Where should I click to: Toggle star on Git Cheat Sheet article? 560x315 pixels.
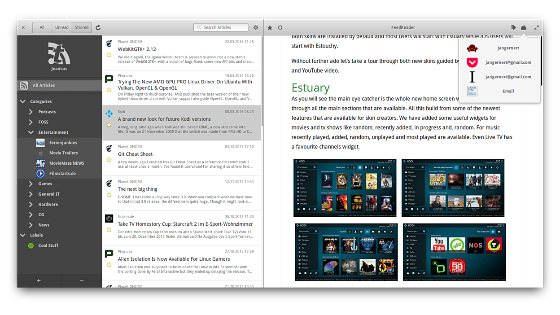[109, 160]
